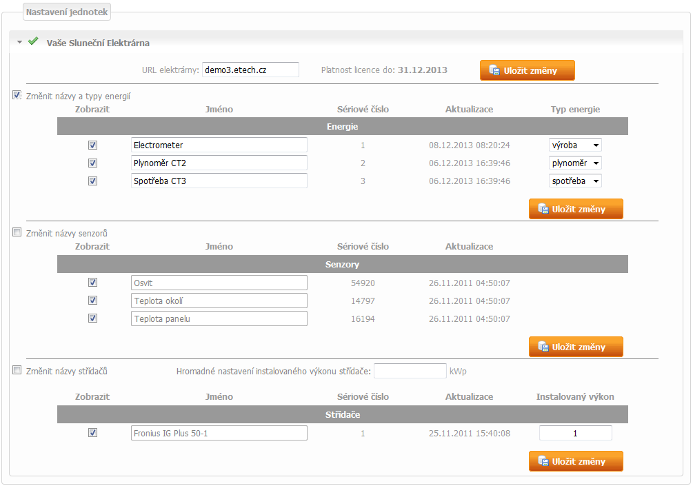Select the Nastavení jednotek tab

tap(66, 12)
